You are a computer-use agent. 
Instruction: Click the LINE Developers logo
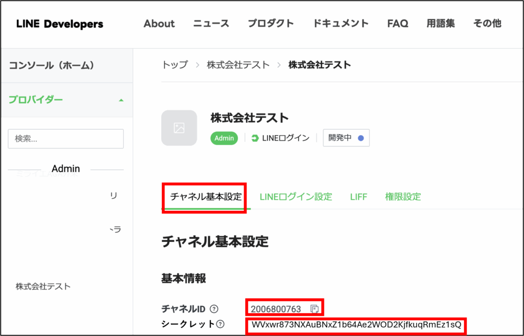click(60, 24)
